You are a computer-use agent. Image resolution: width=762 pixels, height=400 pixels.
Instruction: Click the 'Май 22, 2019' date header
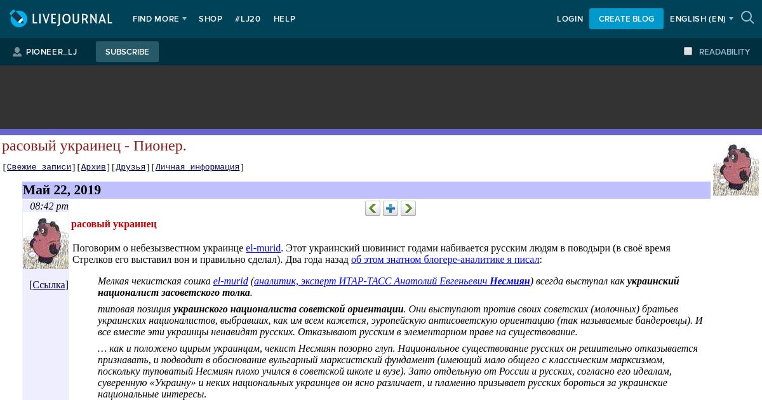(62, 190)
